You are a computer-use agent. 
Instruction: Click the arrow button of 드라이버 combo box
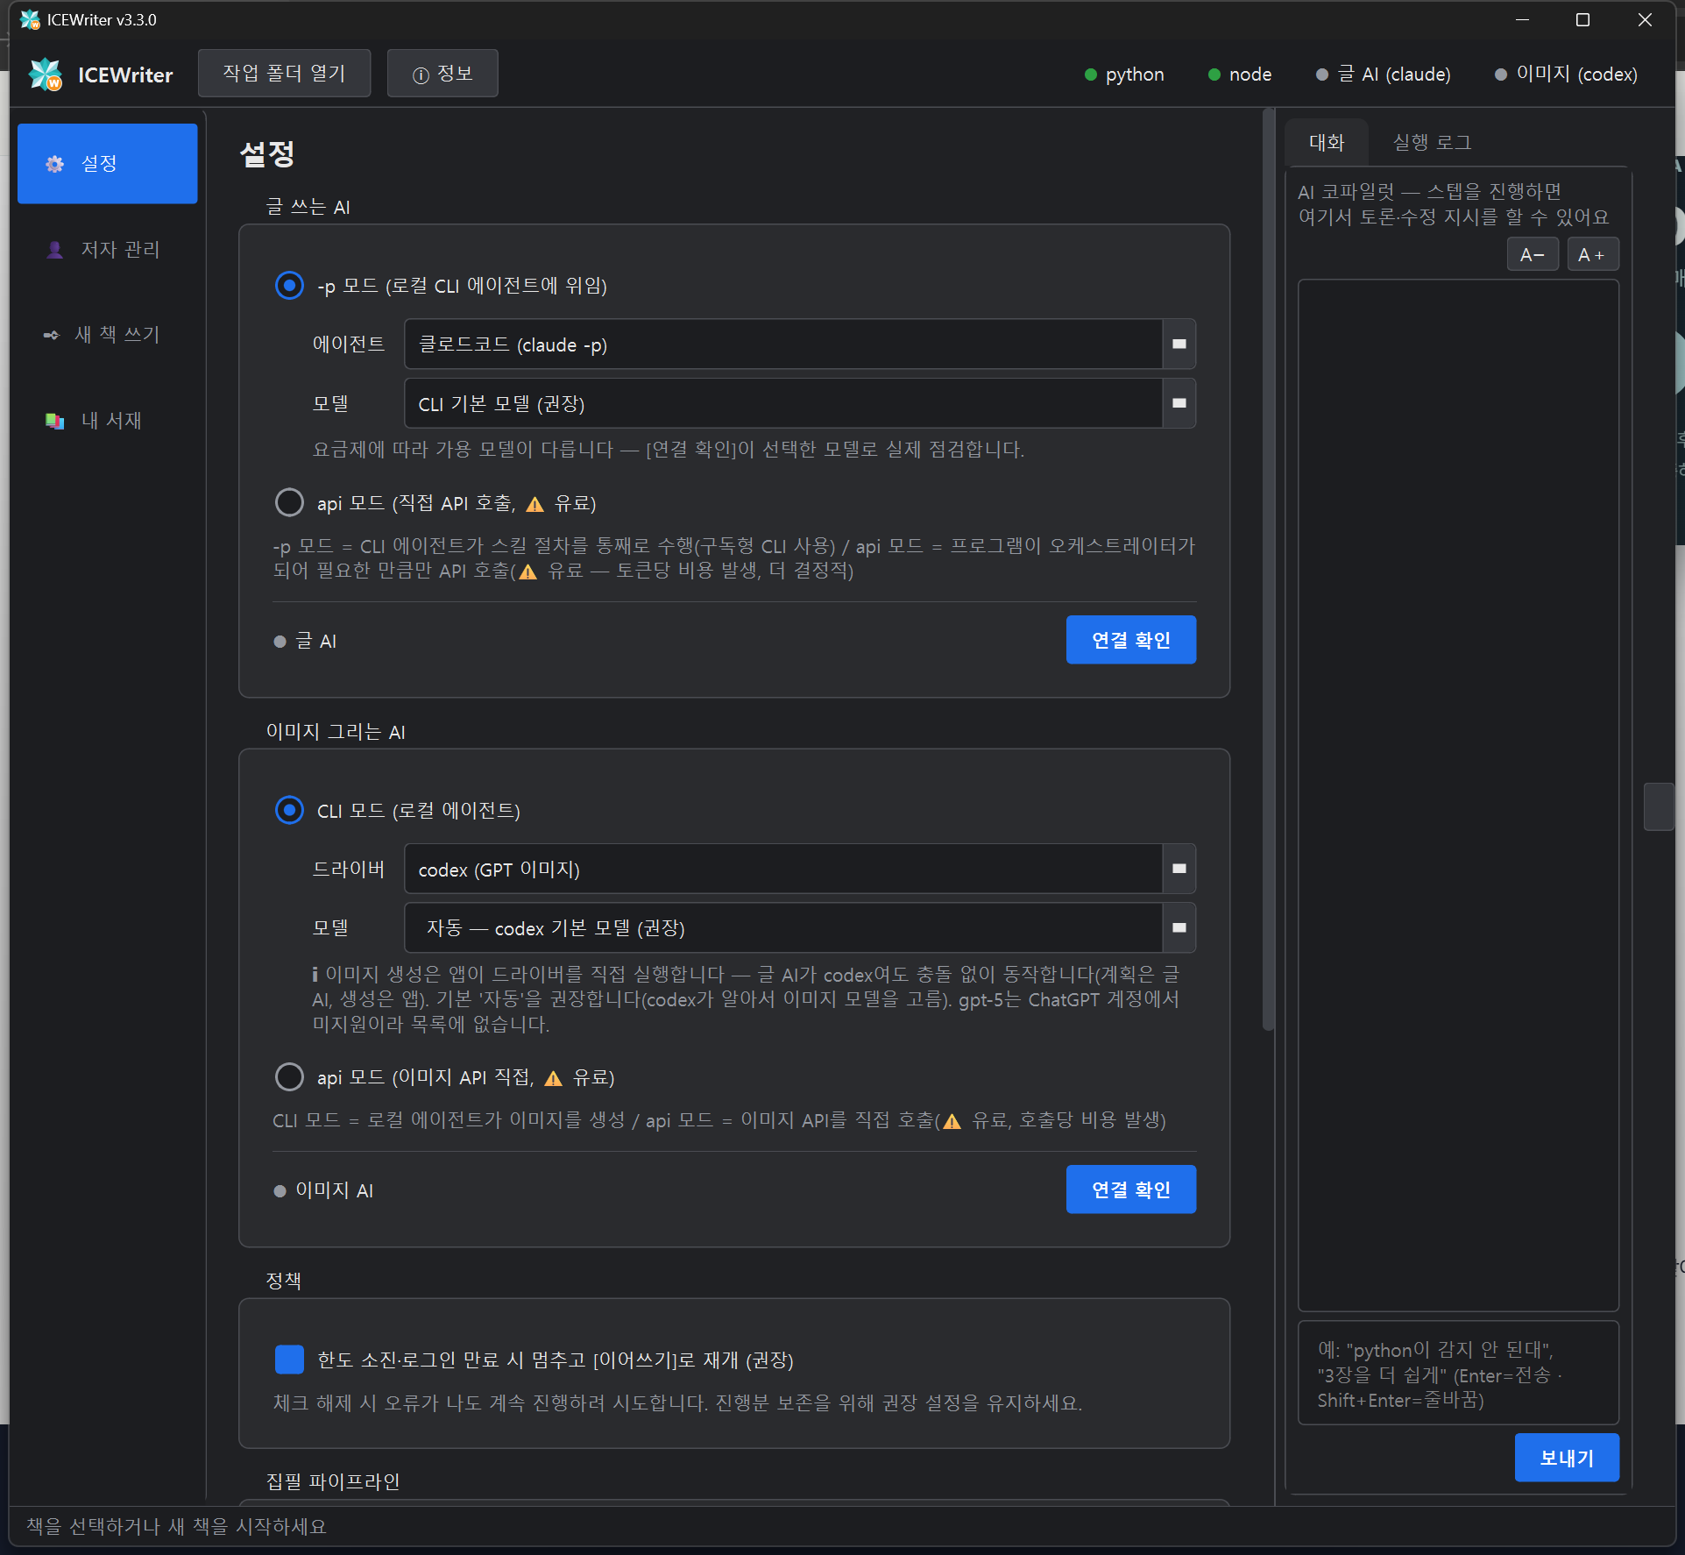tap(1179, 870)
